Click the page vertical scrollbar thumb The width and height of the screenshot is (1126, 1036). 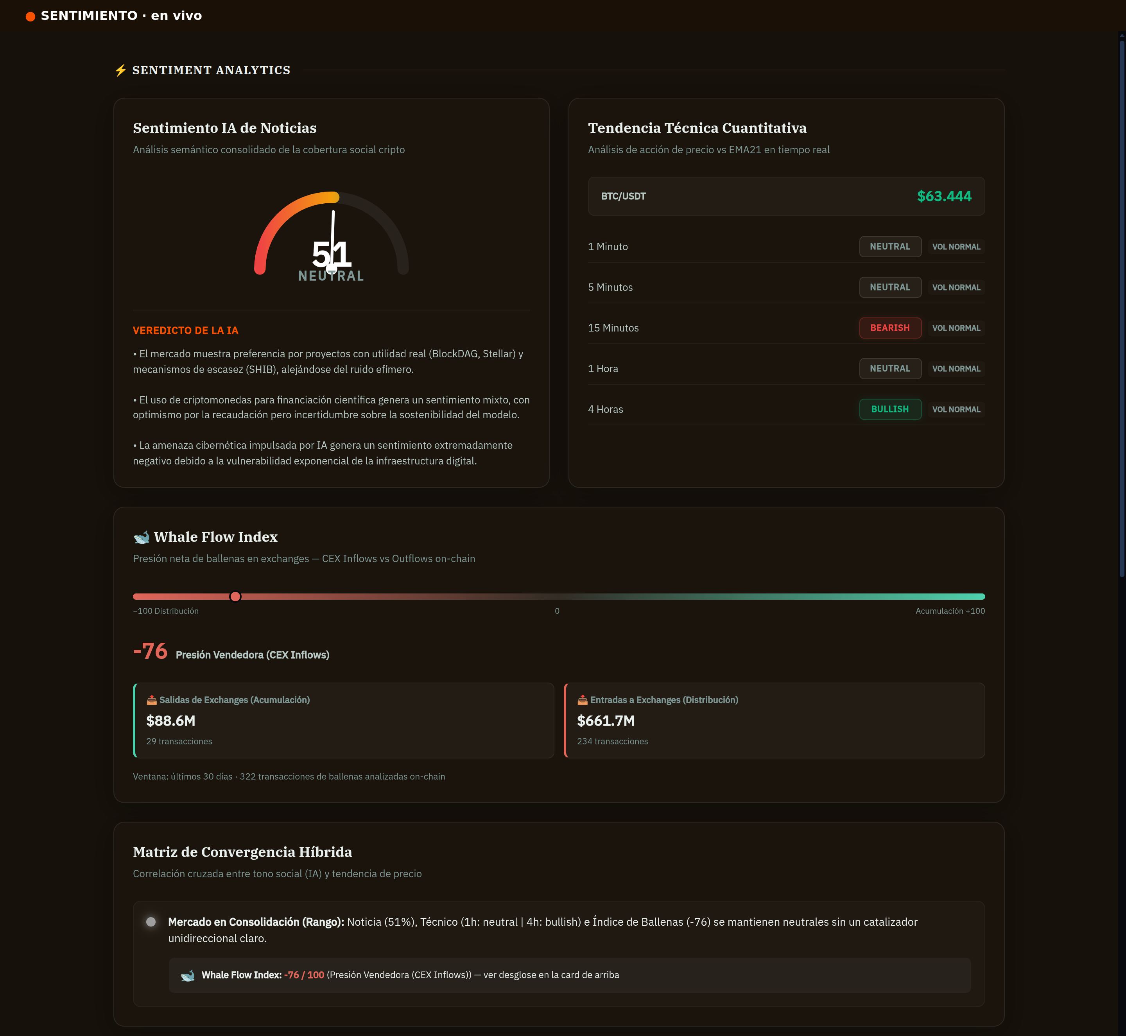pyautogui.click(x=1122, y=308)
